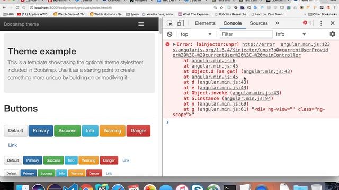Click the medium-row Success button

[x=53, y=160]
